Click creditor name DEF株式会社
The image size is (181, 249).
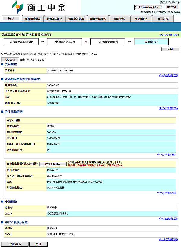[54, 176]
